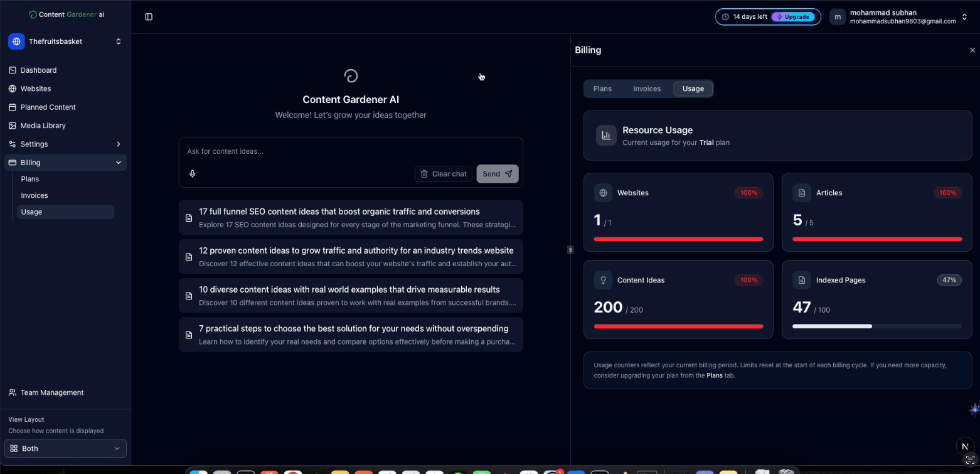The image size is (980, 474).
Task: Click the 47 / 100 Indexed Pages count
Action: [x=811, y=308]
